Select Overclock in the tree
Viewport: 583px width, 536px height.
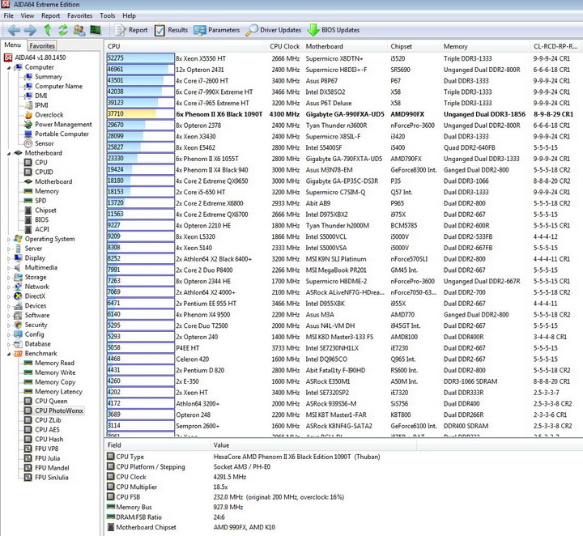click(49, 115)
